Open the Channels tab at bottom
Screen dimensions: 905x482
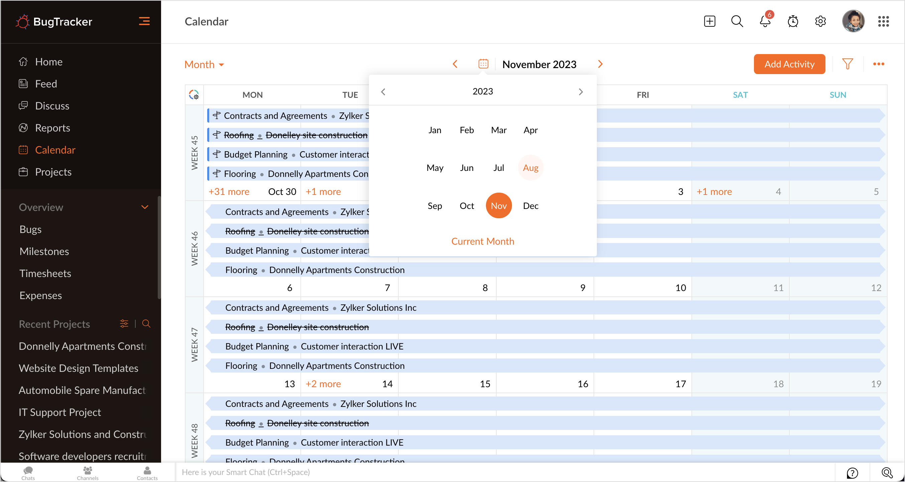(88, 473)
